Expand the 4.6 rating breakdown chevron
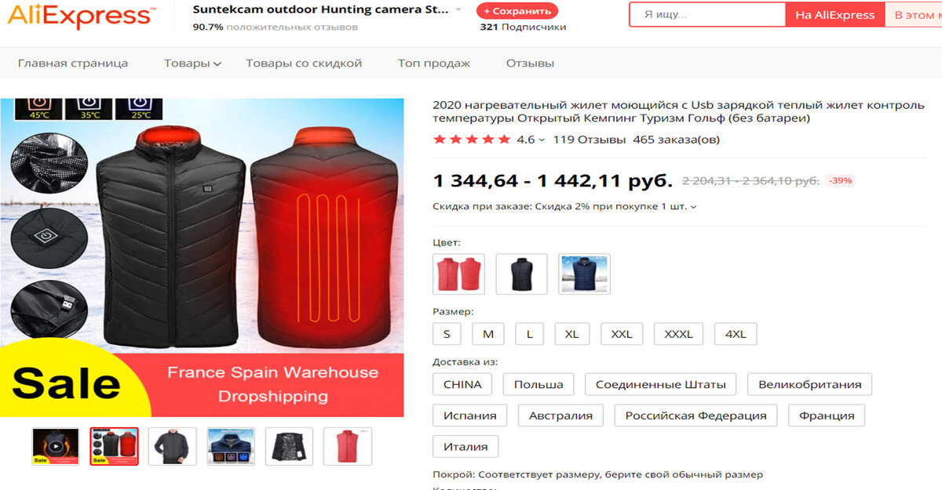This screenshot has width=942, height=490. tap(542, 140)
